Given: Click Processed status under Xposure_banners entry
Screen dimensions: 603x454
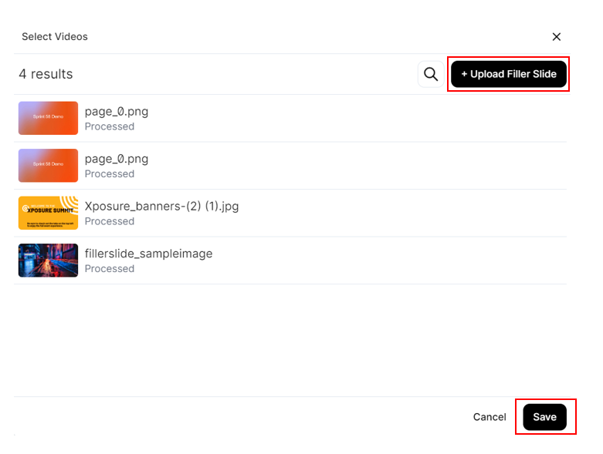Looking at the screenshot, I should (110, 221).
